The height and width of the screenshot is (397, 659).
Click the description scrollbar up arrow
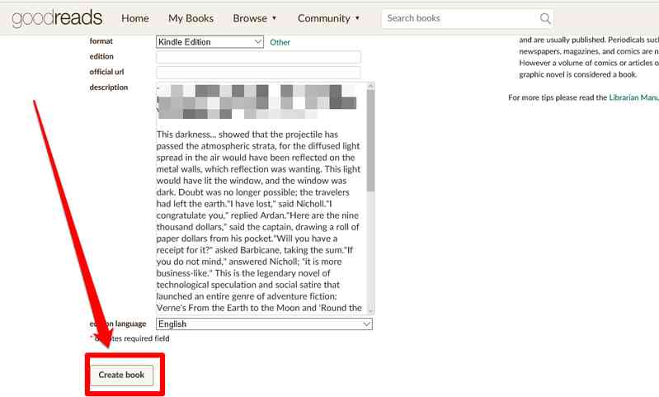pos(370,86)
